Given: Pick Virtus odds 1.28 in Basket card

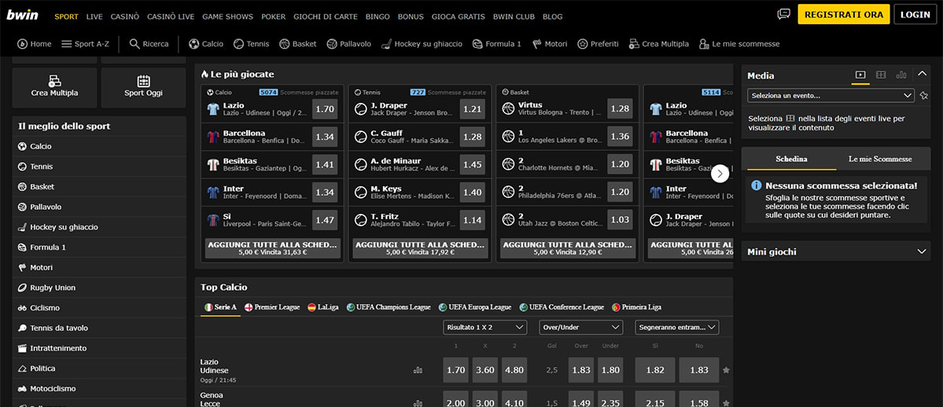Looking at the screenshot, I should [620, 108].
